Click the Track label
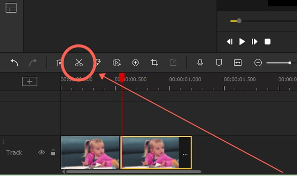 point(14,153)
